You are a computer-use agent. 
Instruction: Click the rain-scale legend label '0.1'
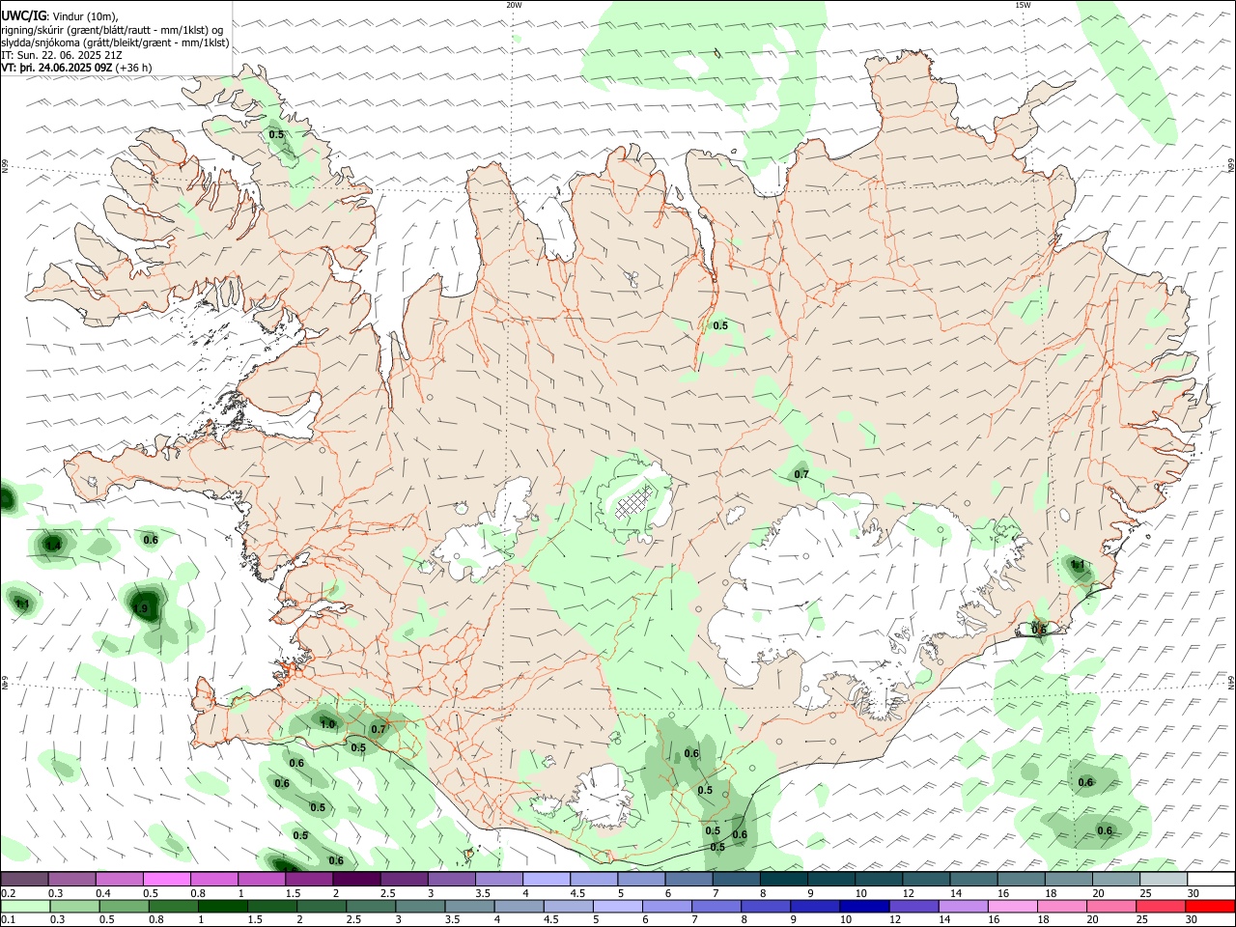coord(9,920)
